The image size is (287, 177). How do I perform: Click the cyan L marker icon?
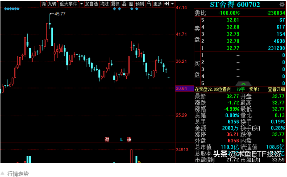coord(121,140)
